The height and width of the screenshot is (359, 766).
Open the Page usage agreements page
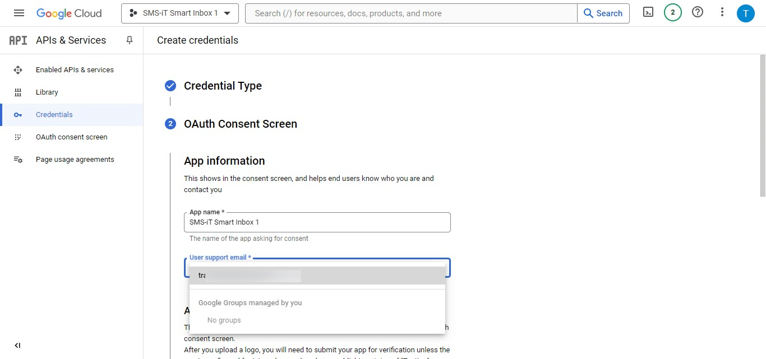[x=75, y=159]
